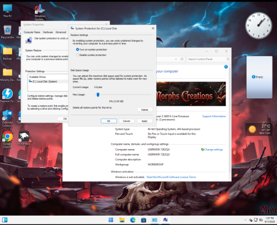The height and width of the screenshot is (225, 277).
Task: Open File Explorer from taskbar
Action: 122,220
